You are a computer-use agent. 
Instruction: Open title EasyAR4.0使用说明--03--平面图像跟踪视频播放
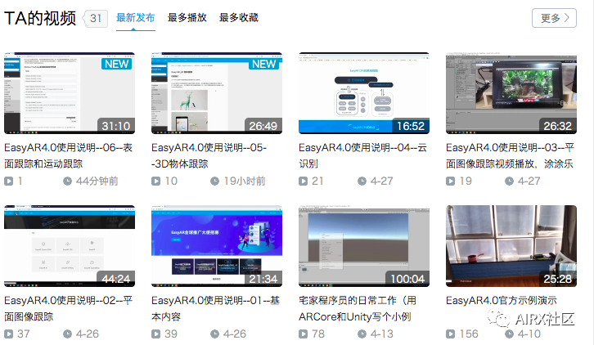click(510, 155)
